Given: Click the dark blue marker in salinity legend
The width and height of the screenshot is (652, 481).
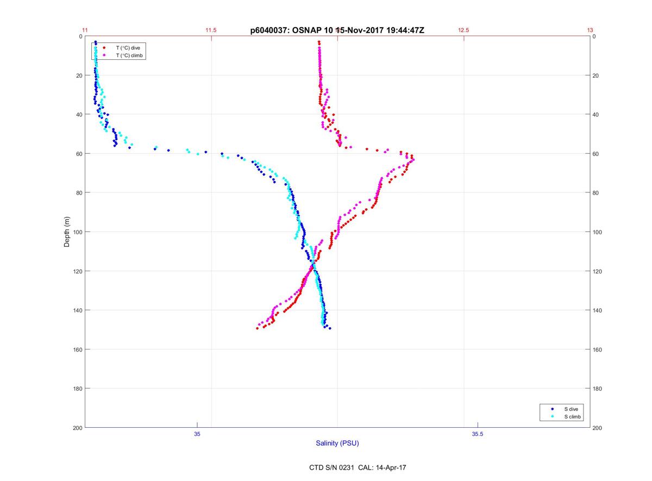Looking at the screenshot, I should pos(552,409).
